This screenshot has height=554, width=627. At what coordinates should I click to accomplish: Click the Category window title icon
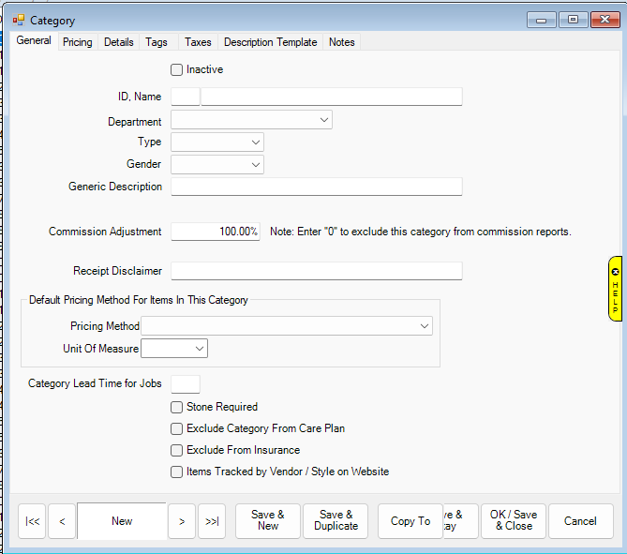19,20
